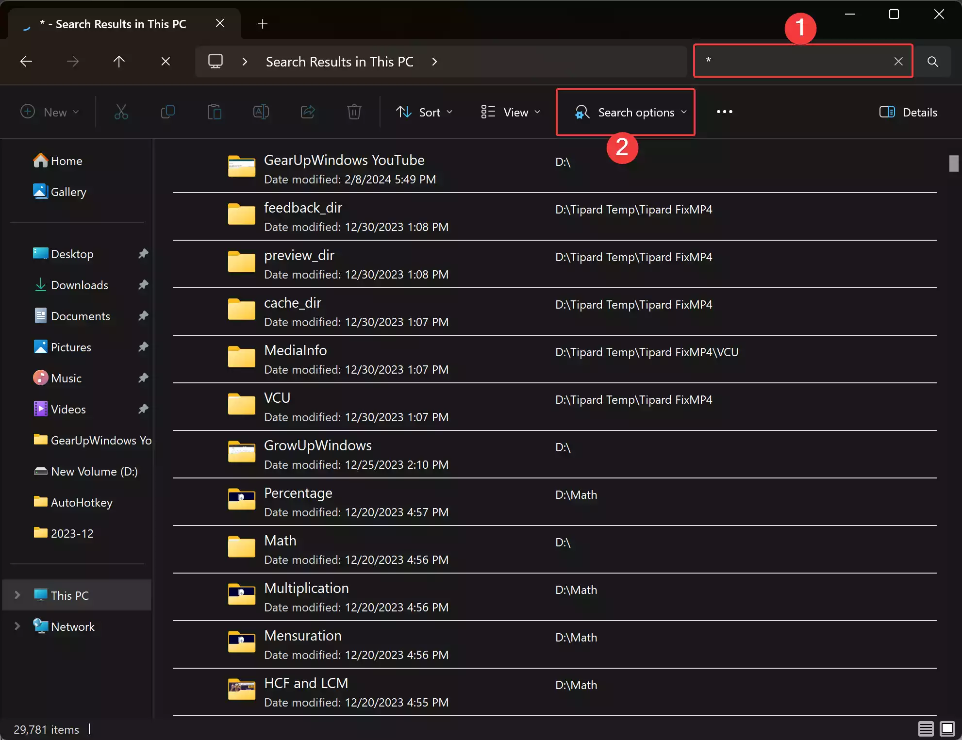The height and width of the screenshot is (740, 962).
Task: Go up one folder level
Action: pyautogui.click(x=119, y=62)
